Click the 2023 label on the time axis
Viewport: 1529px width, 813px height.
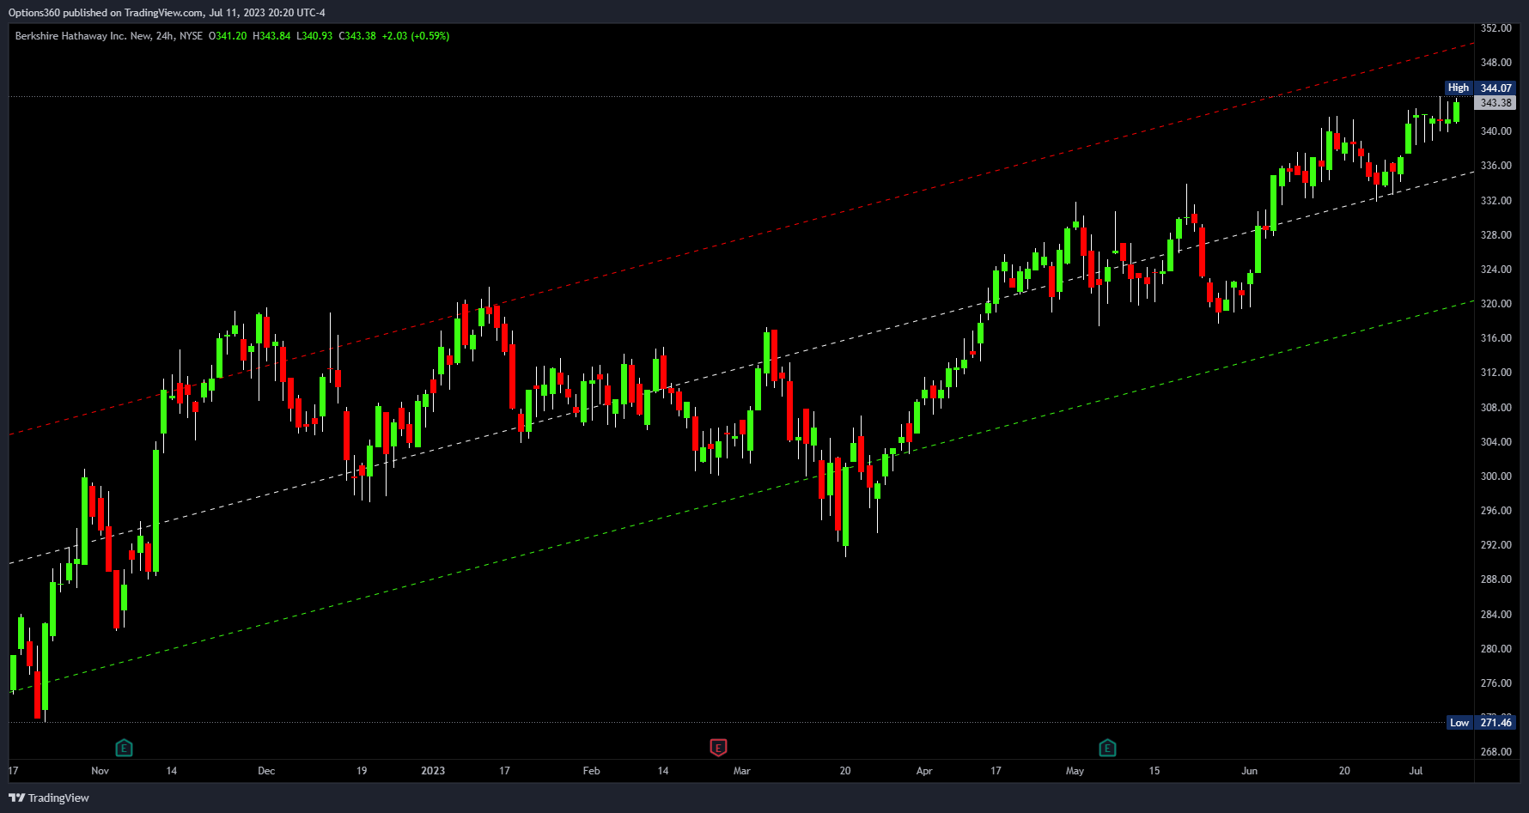(433, 771)
